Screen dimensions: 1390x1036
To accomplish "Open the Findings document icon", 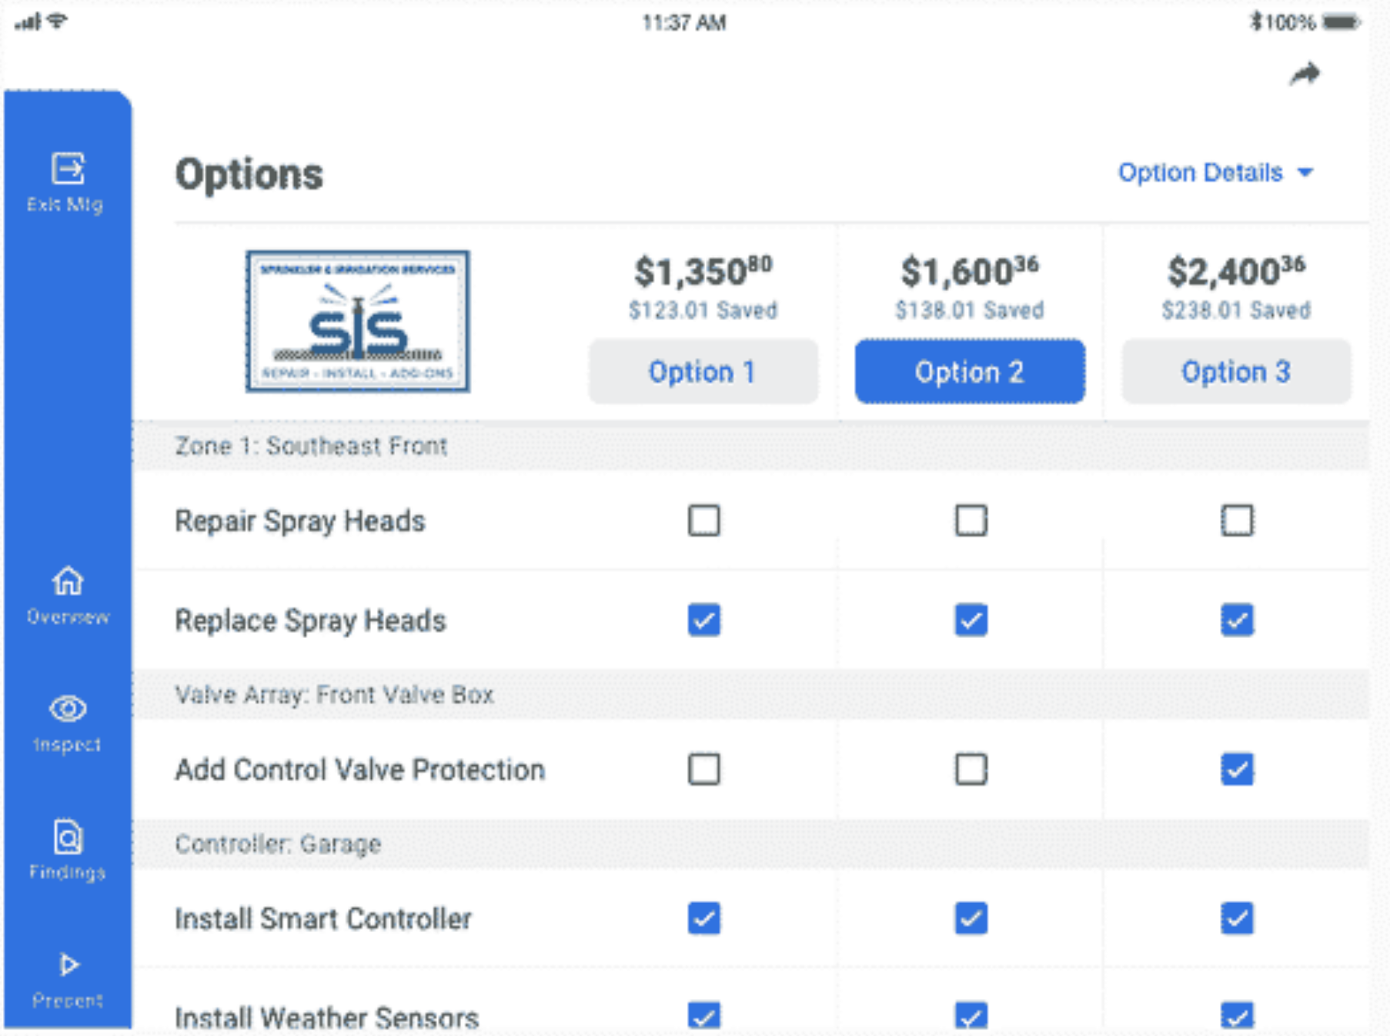I will point(67,837).
